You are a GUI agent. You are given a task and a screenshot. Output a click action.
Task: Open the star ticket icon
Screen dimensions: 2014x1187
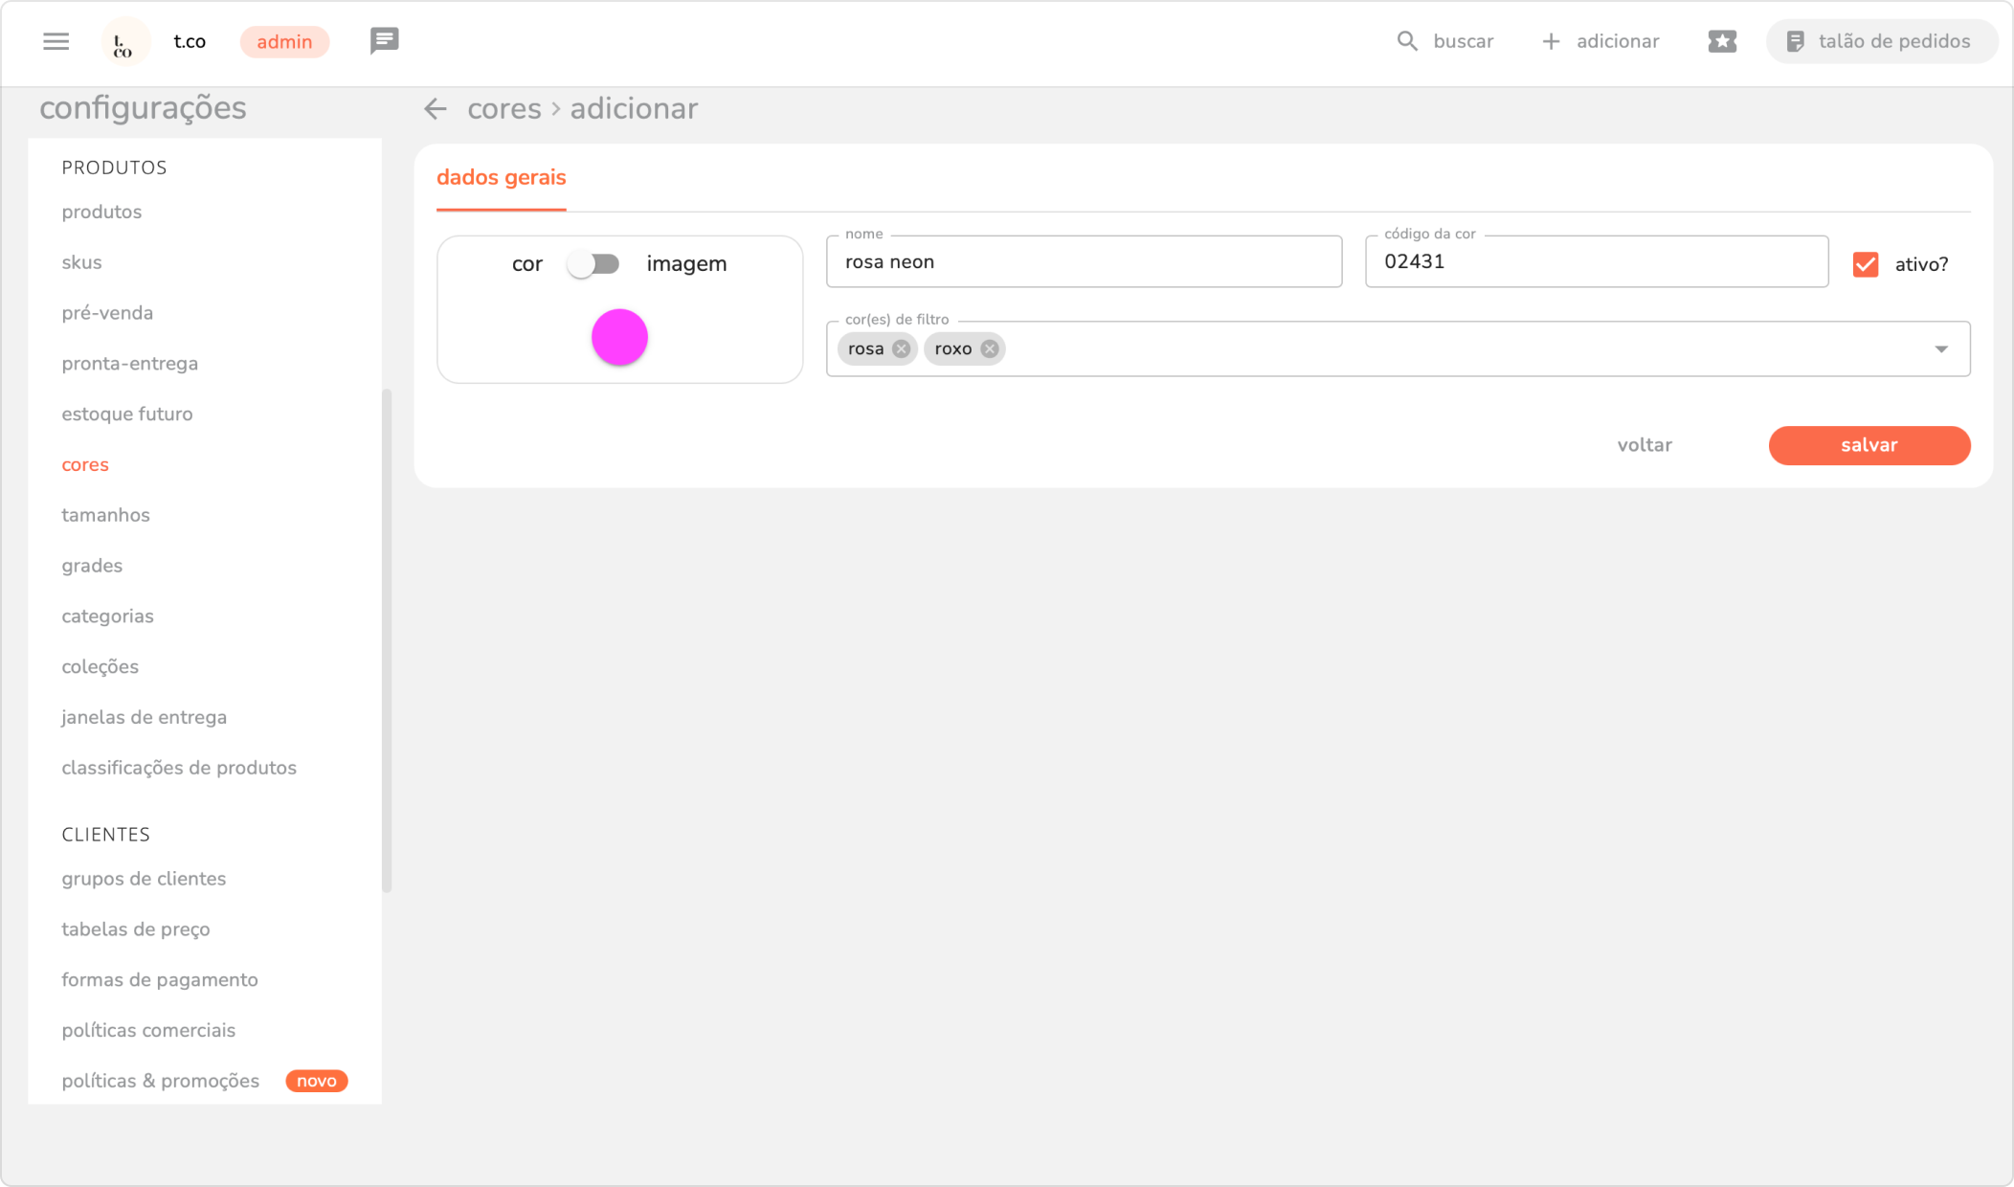click(1722, 41)
